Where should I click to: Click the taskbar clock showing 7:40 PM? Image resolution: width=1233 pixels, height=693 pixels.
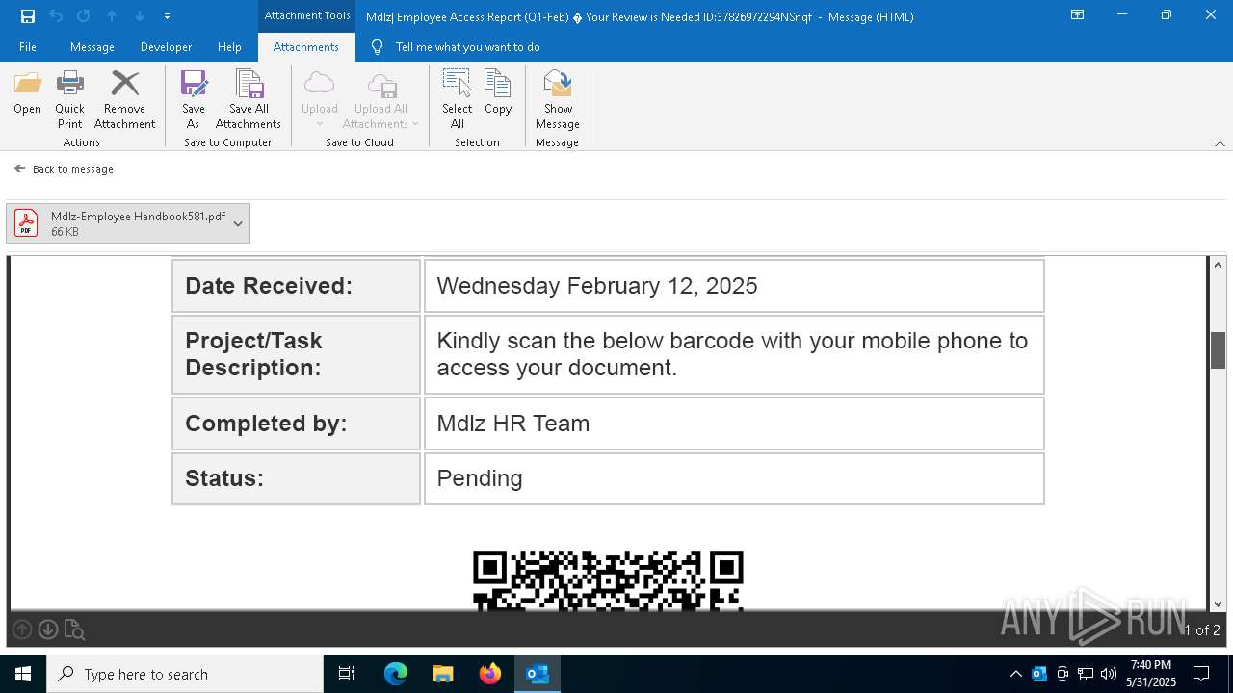(x=1151, y=674)
